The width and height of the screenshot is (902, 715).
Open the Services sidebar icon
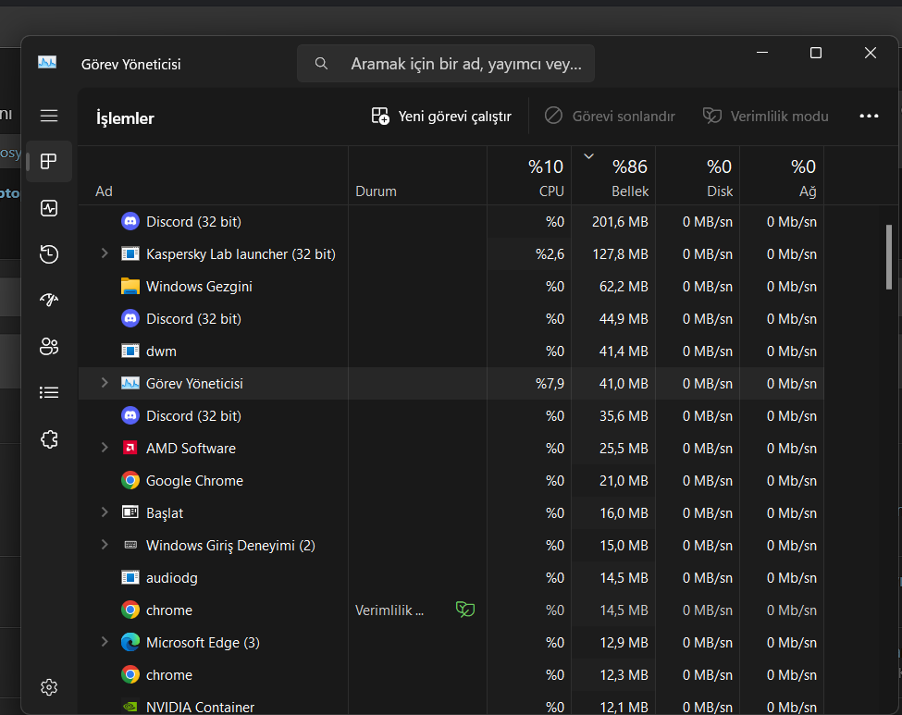pyautogui.click(x=49, y=438)
